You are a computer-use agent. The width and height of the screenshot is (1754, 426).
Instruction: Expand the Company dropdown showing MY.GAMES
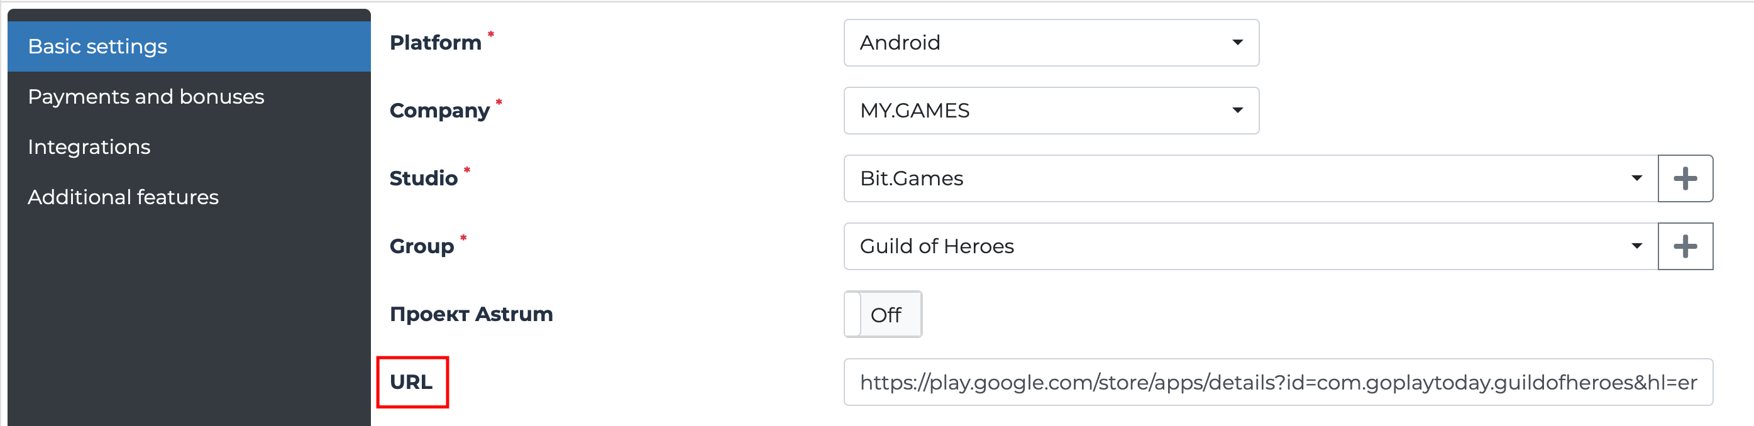[x=1051, y=110]
